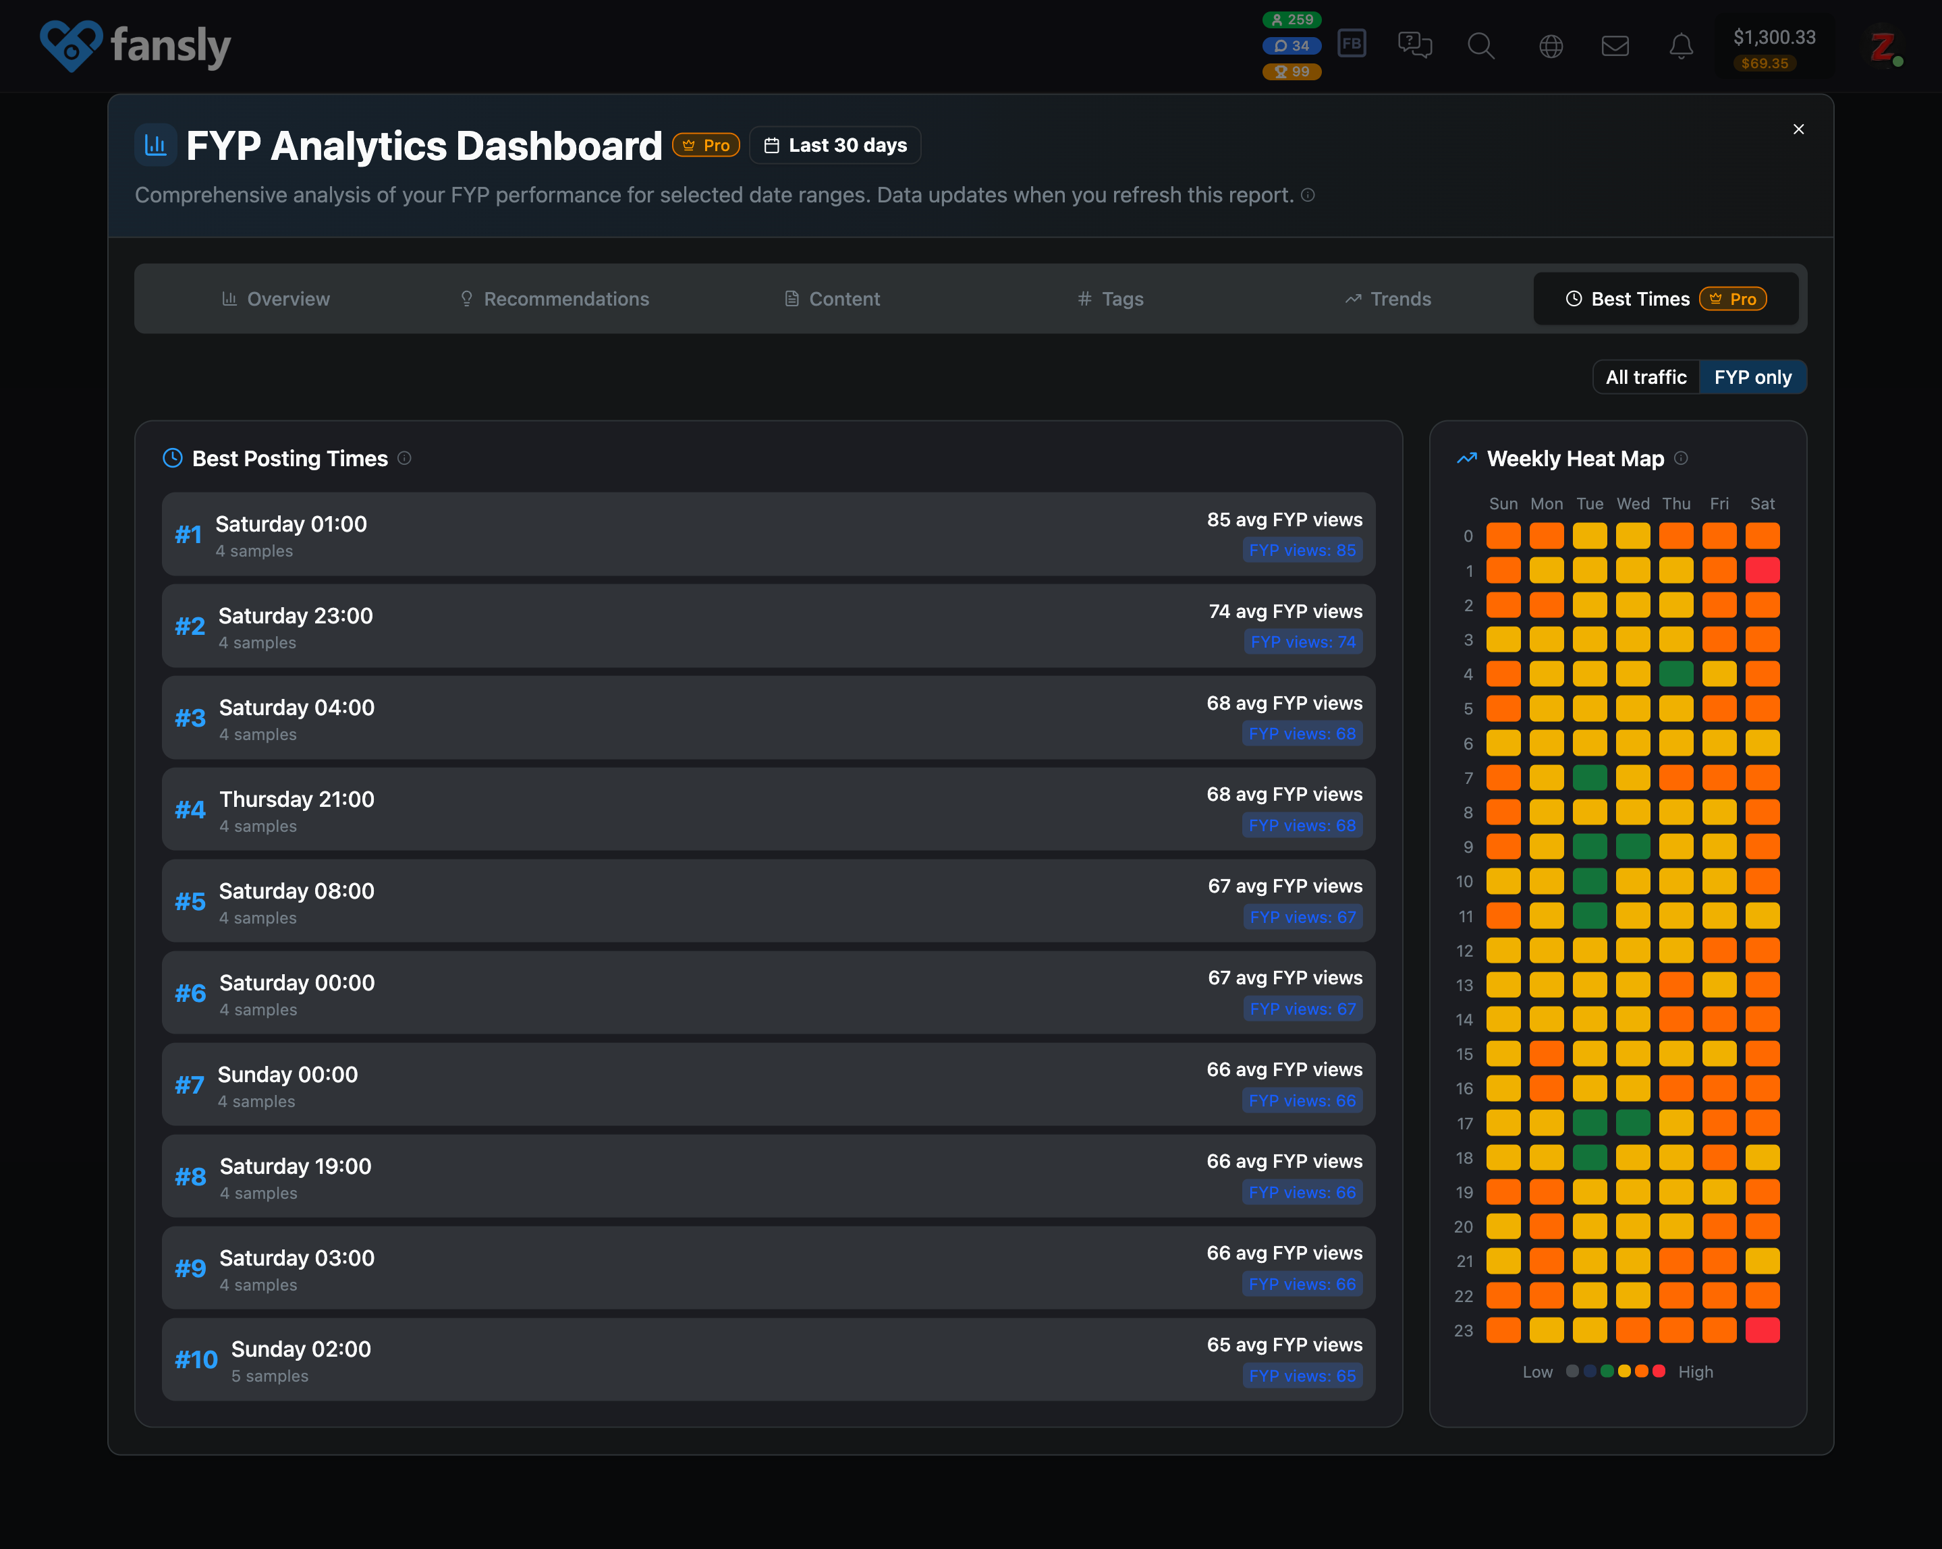
Task: Click the red Saturday 1:00 heat map cell
Action: [1762, 570]
